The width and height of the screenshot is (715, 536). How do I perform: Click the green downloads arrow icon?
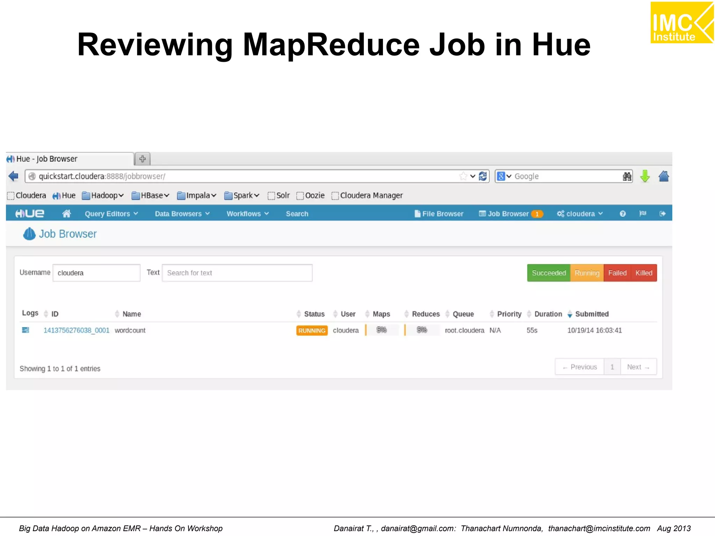pyautogui.click(x=645, y=176)
